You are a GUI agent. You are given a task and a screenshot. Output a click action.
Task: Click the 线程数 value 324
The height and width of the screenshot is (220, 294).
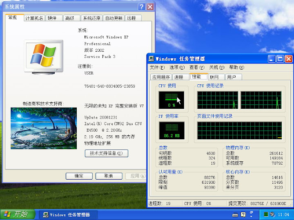[x=212, y=158]
